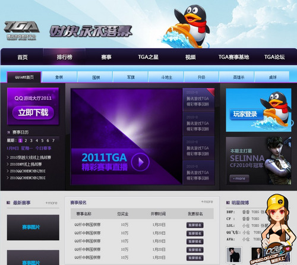This screenshot has height=265, width=297.
Task: Open 首页 in main navigation
Action: point(23,57)
